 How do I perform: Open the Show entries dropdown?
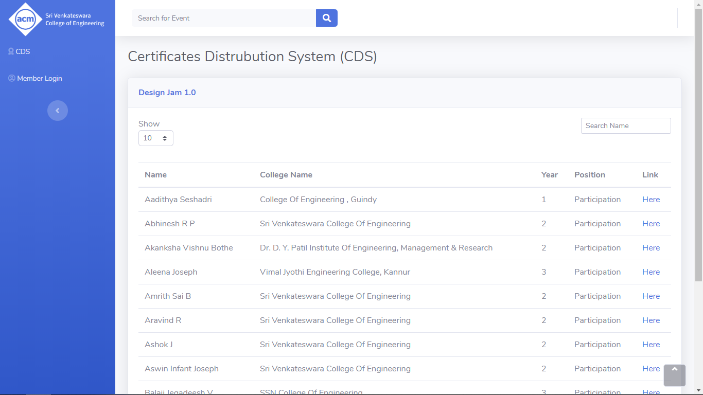[155, 138]
